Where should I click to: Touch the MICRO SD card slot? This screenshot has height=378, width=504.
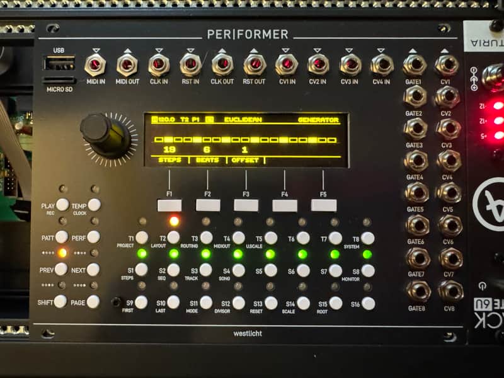[59, 81]
